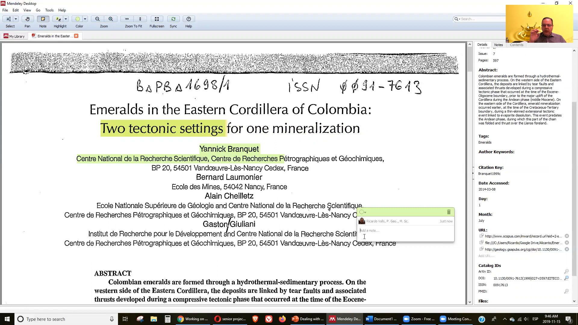Click Add URL field
Screen dimensions: 578x325
[x=486, y=256]
